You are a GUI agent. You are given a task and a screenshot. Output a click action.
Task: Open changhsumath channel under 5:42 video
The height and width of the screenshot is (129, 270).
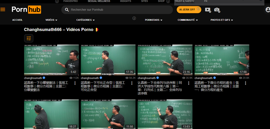click(x=33, y=78)
